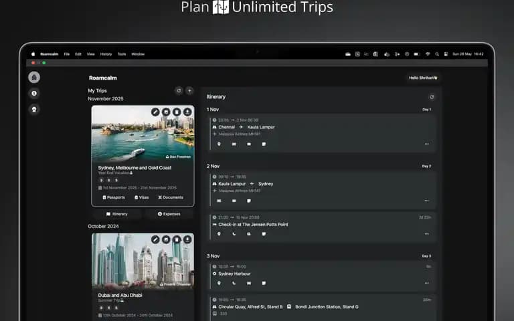This screenshot has height=321, width=514.
Task: Switch to the Itinerary tab under Sydney trip
Action: pos(116,214)
